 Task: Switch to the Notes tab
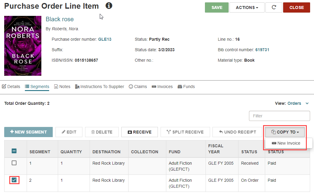(62, 87)
